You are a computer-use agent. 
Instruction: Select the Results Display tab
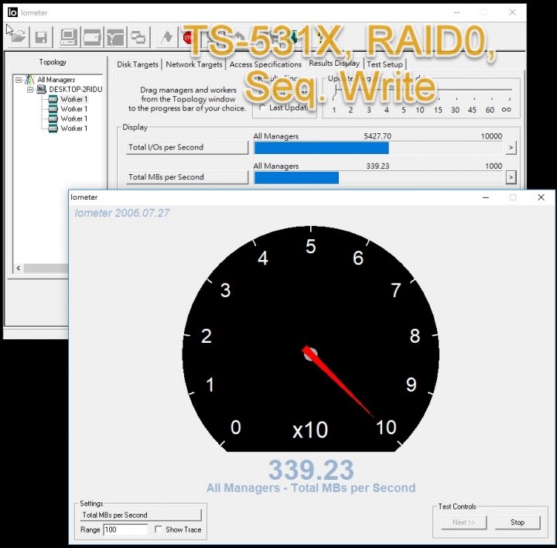(x=334, y=63)
